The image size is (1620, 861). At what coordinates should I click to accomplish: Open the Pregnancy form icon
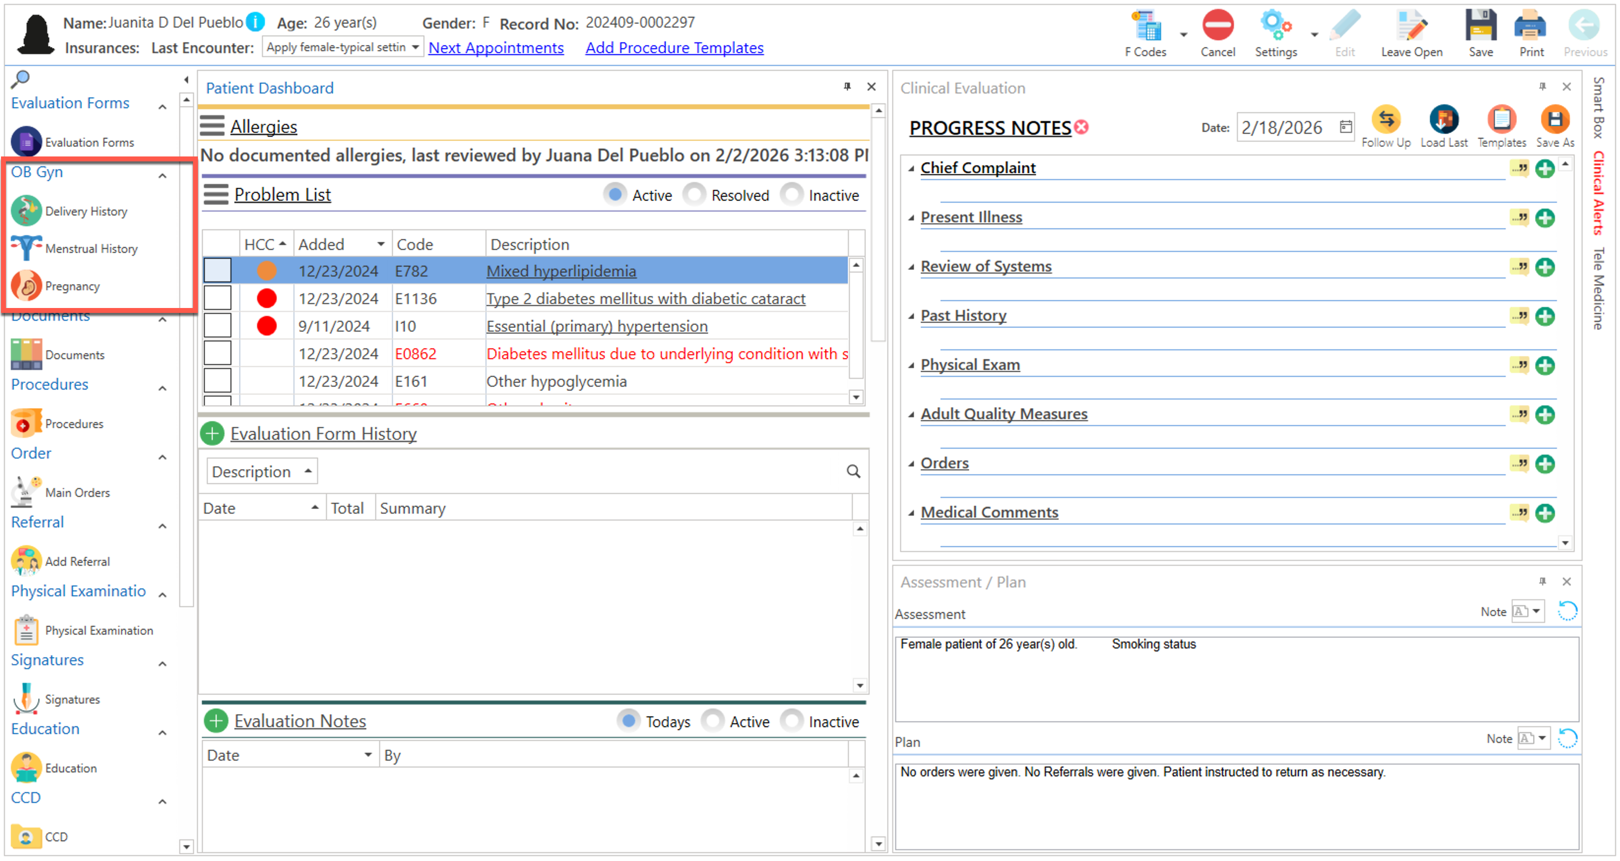pyautogui.click(x=26, y=286)
